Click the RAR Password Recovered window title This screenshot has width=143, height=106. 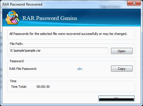pos(22,4)
